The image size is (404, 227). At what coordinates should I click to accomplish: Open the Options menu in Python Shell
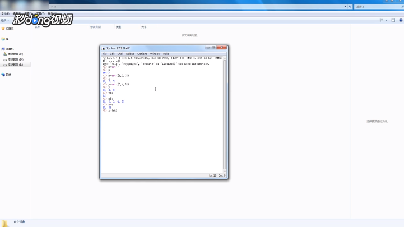tap(142, 54)
